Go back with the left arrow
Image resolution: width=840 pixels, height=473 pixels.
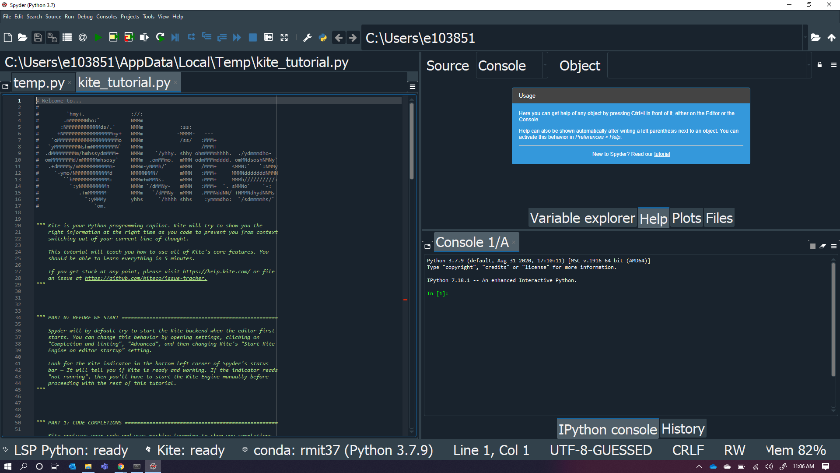[338, 38]
